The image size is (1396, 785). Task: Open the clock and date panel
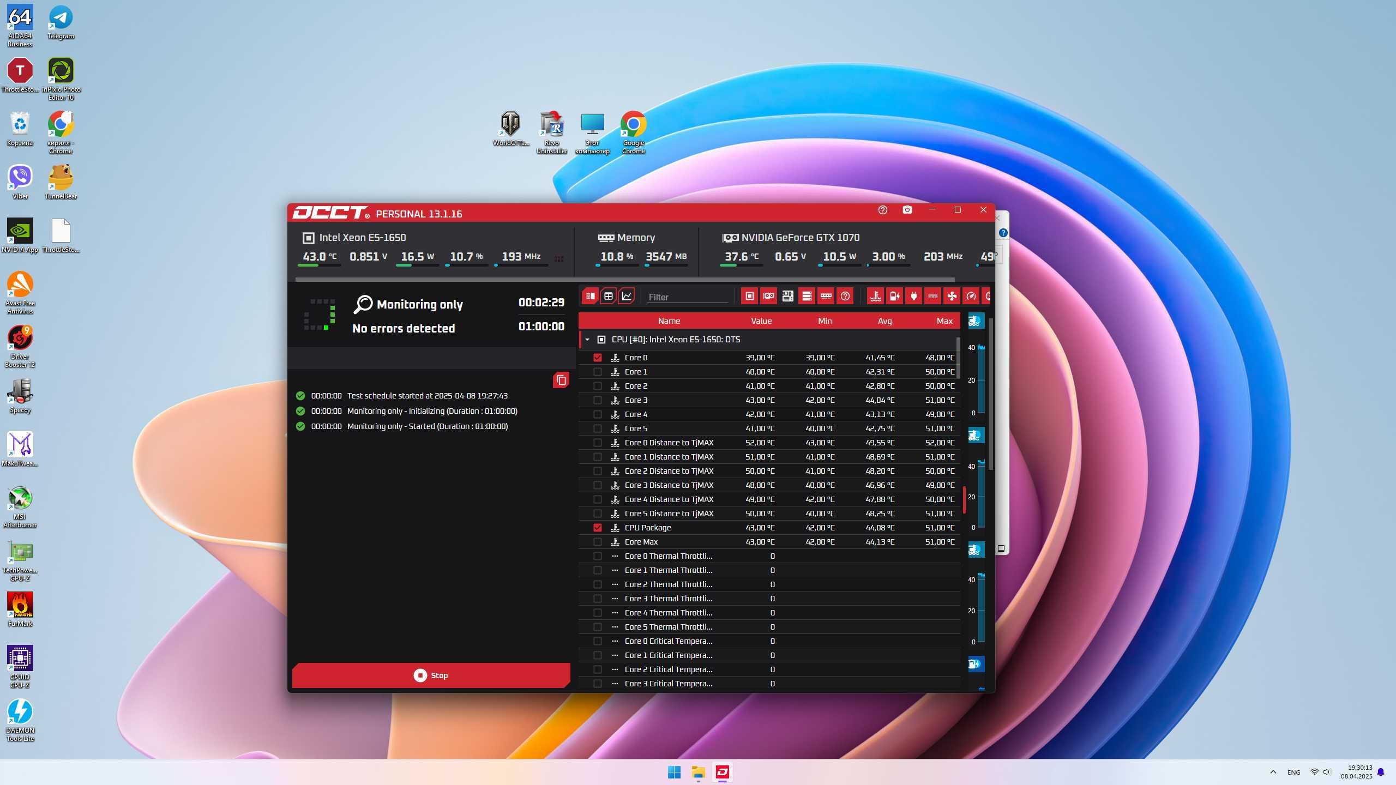pos(1357,772)
